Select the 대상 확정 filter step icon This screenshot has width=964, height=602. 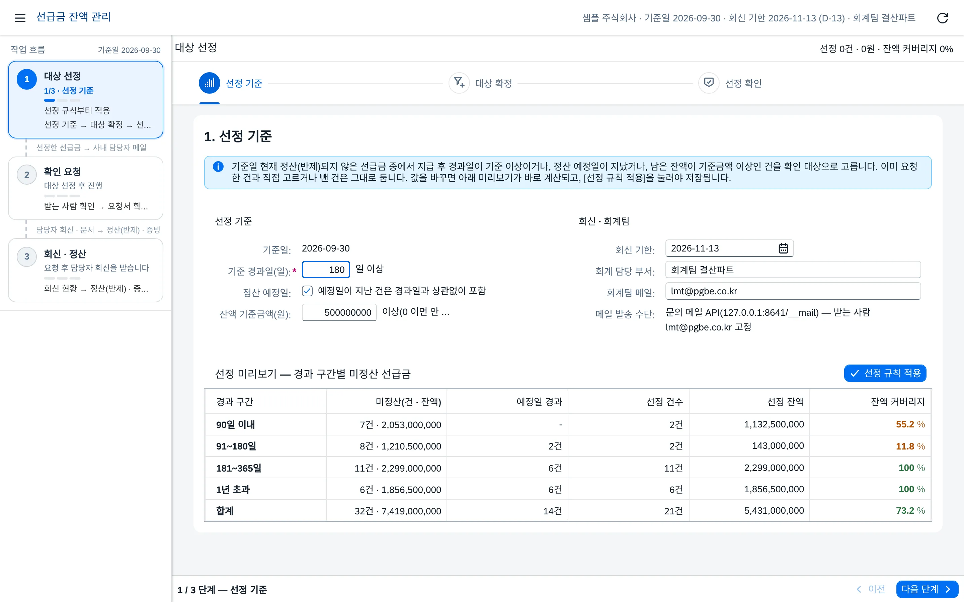(x=459, y=83)
